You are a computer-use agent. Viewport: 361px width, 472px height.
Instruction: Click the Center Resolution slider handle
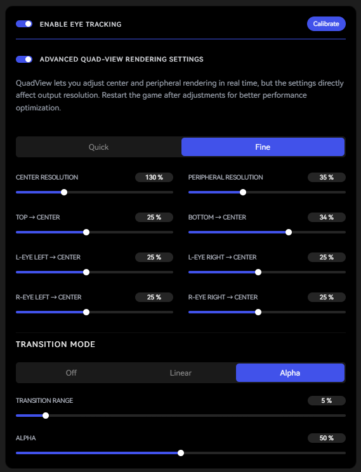point(64,192)
